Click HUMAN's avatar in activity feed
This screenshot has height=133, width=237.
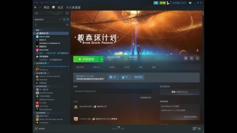pyautogui.click(x=76, y=119)
